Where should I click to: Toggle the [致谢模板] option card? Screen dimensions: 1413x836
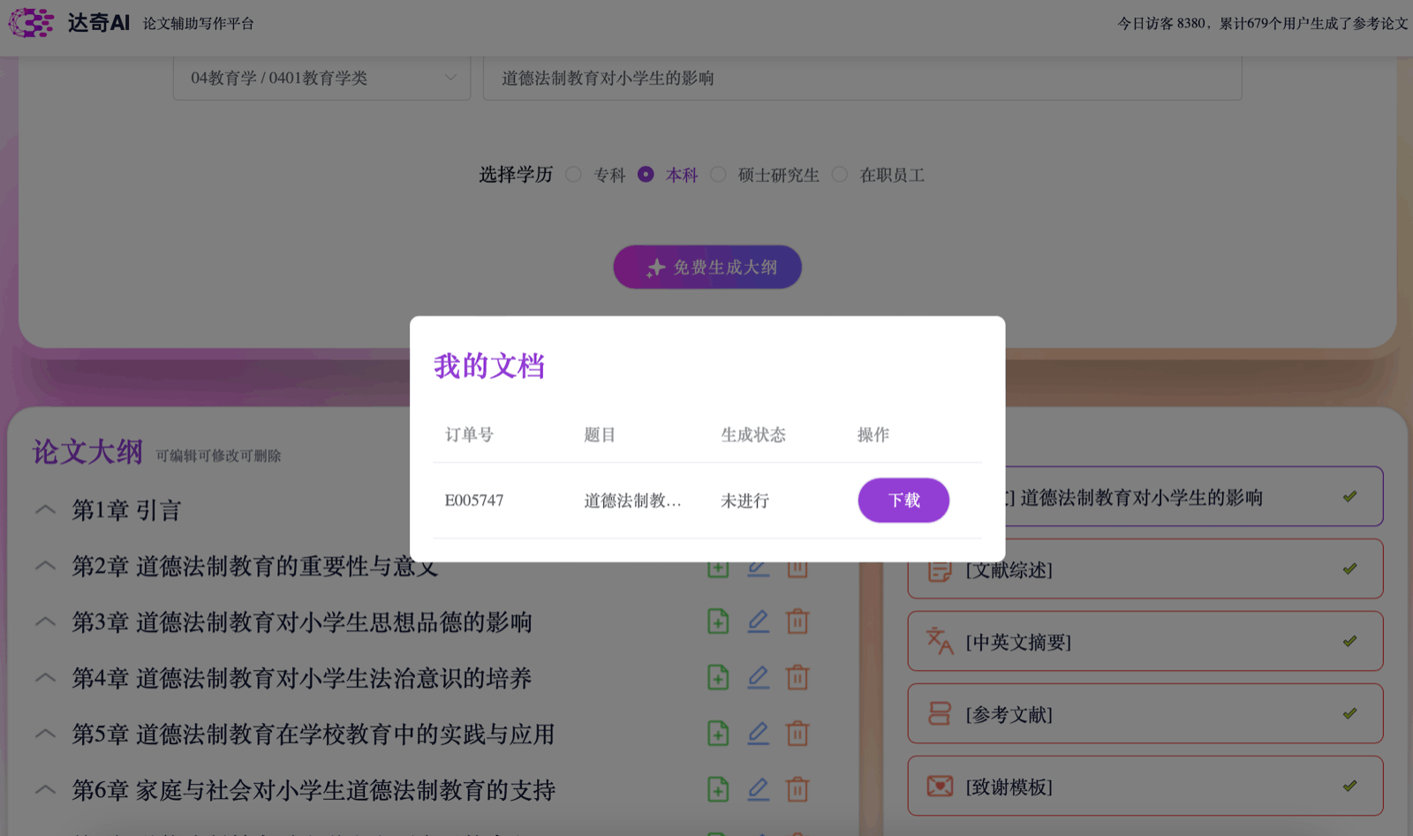(x=1145, y=787)
